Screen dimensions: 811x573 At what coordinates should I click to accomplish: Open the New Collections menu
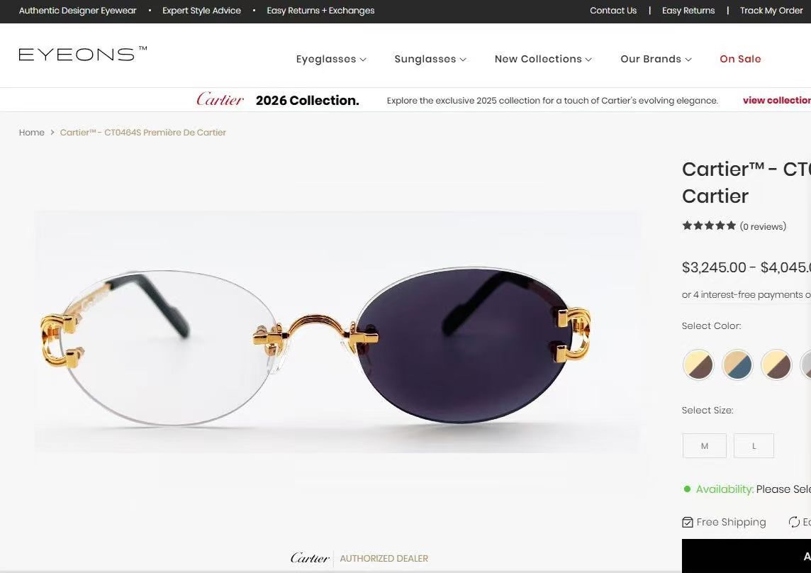coord(543,59)
